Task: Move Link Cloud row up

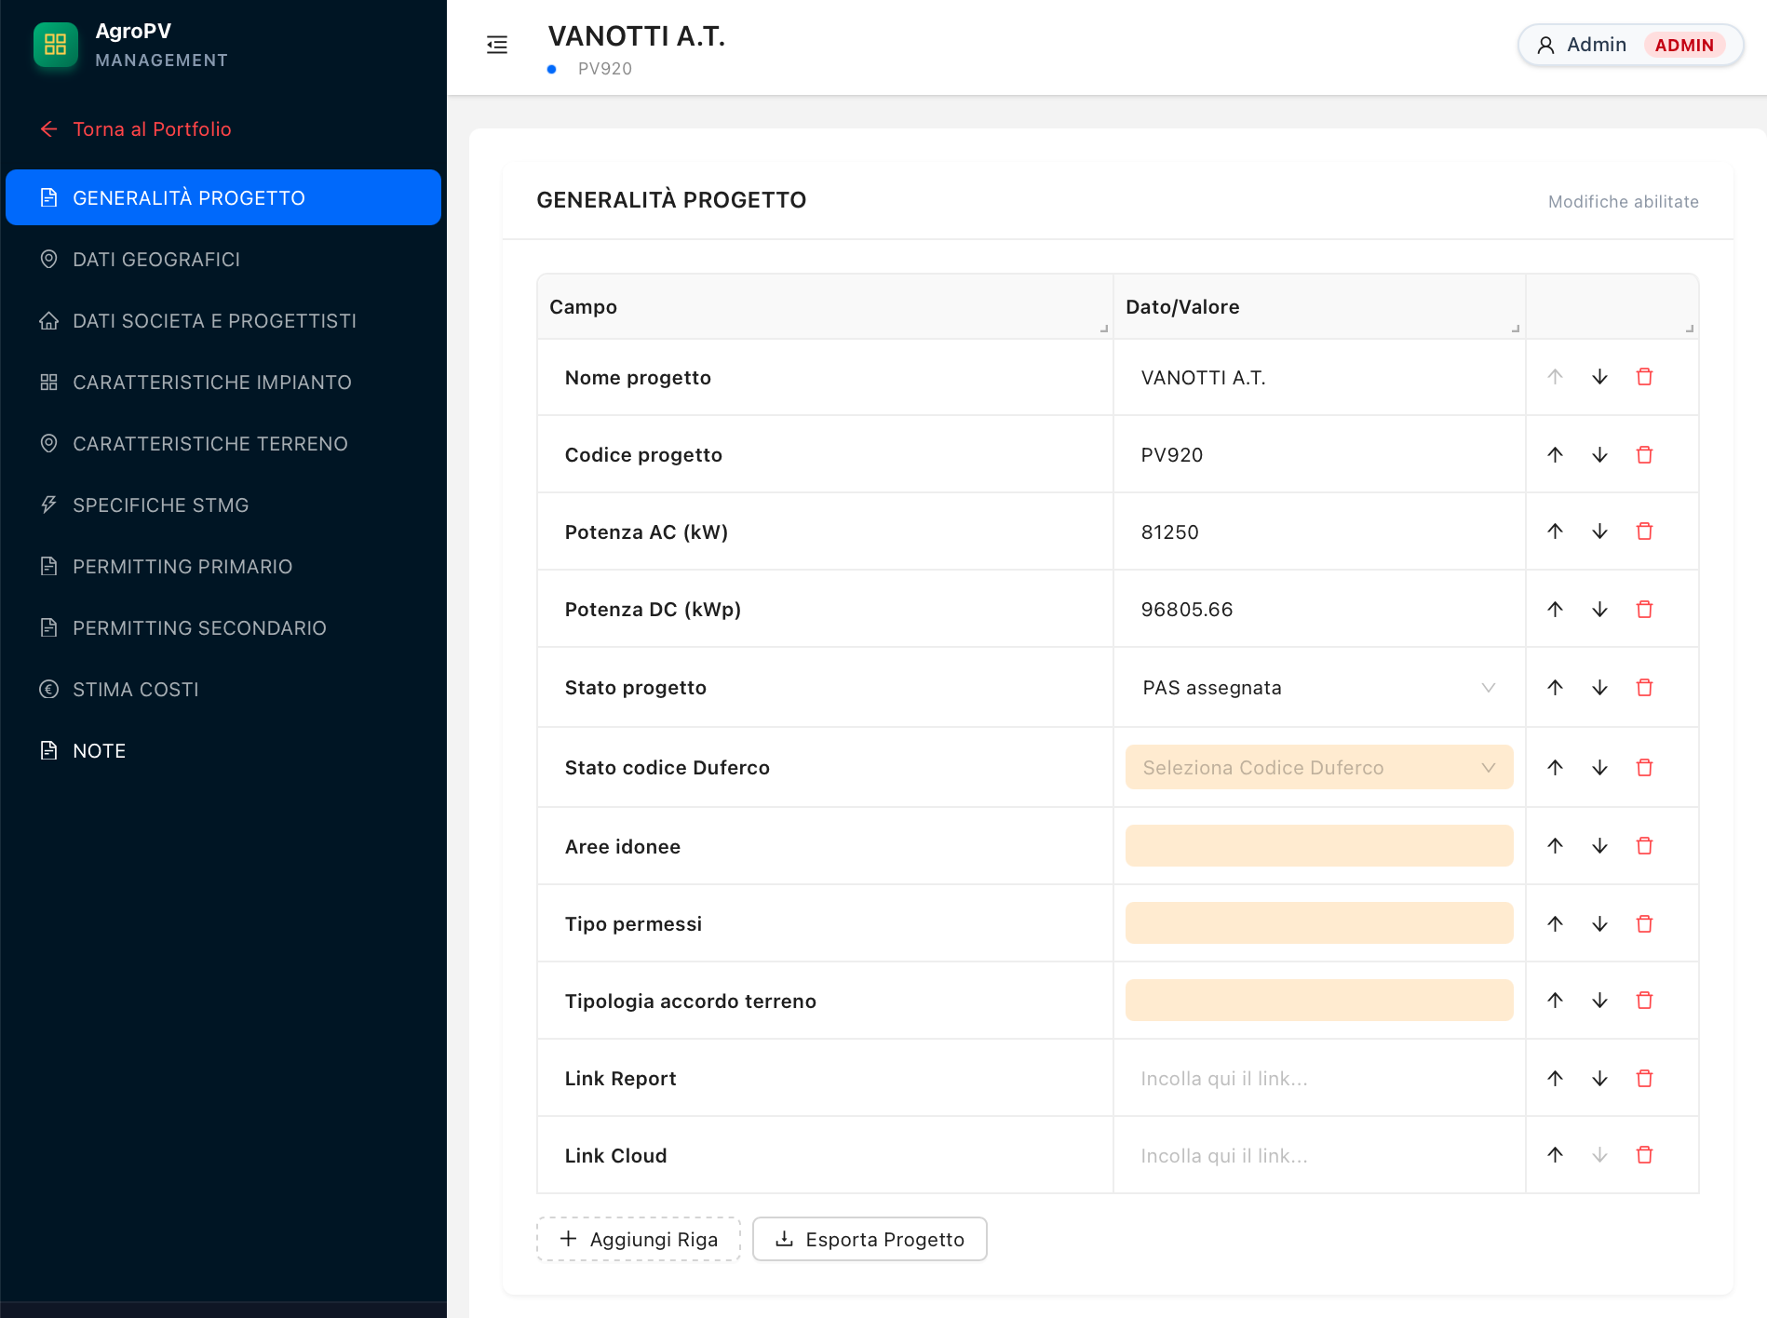Action: click(1555, 1155)
